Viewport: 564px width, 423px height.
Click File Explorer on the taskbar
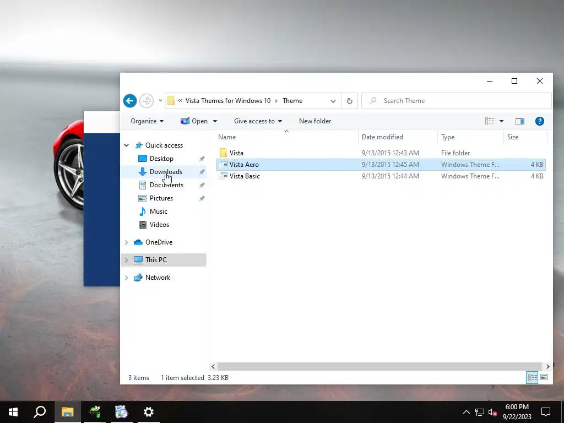tap(67, 412)
